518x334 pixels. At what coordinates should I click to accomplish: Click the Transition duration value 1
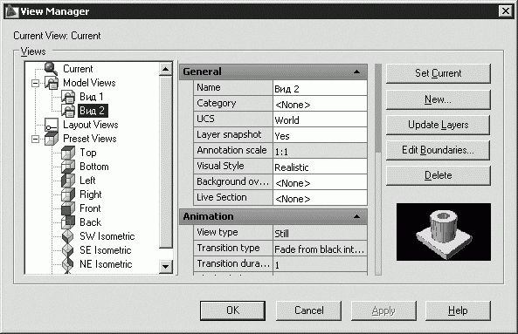[320, 264]
